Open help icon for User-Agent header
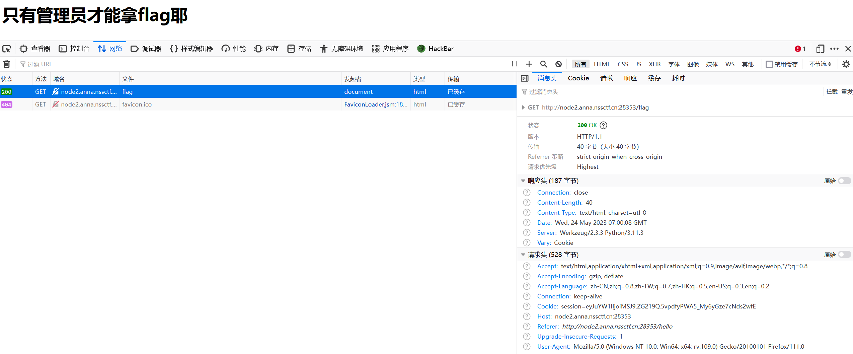 [x=527, y=346]
